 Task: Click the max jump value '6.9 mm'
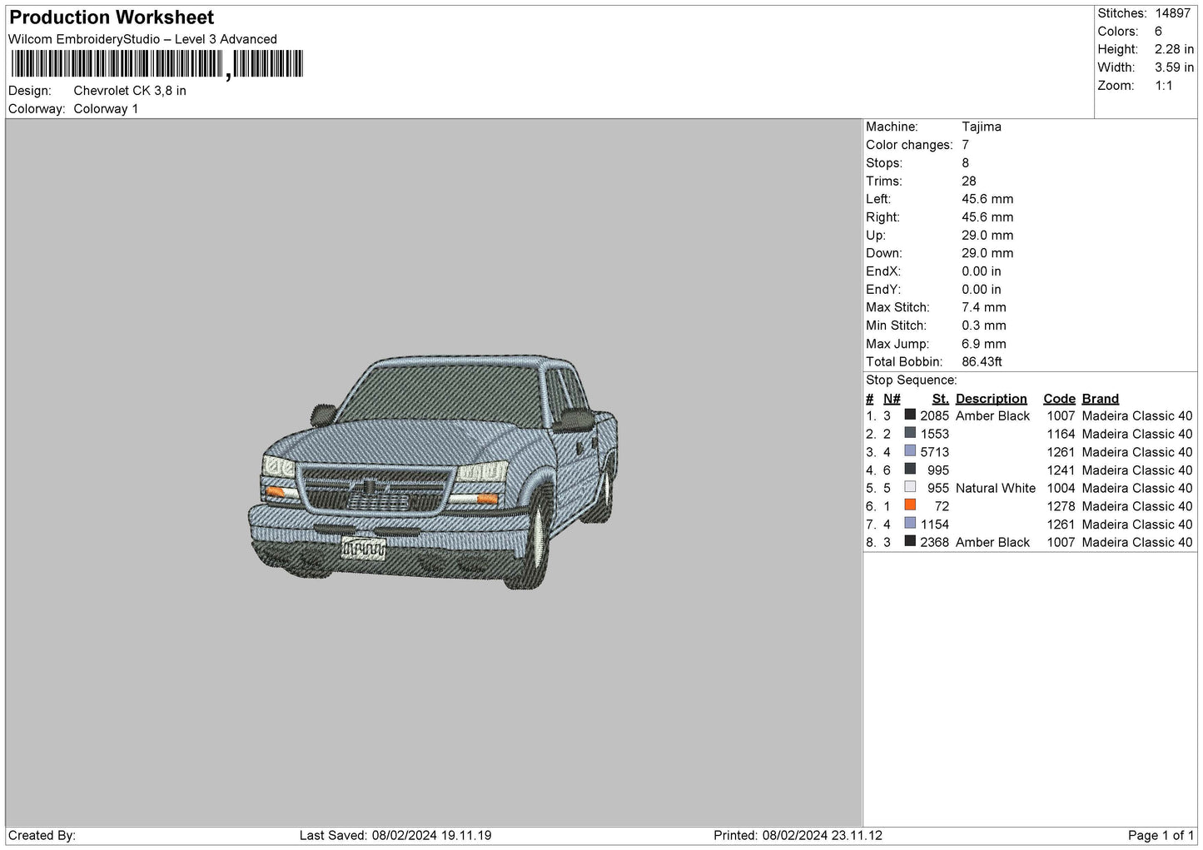tap(983, 344)
